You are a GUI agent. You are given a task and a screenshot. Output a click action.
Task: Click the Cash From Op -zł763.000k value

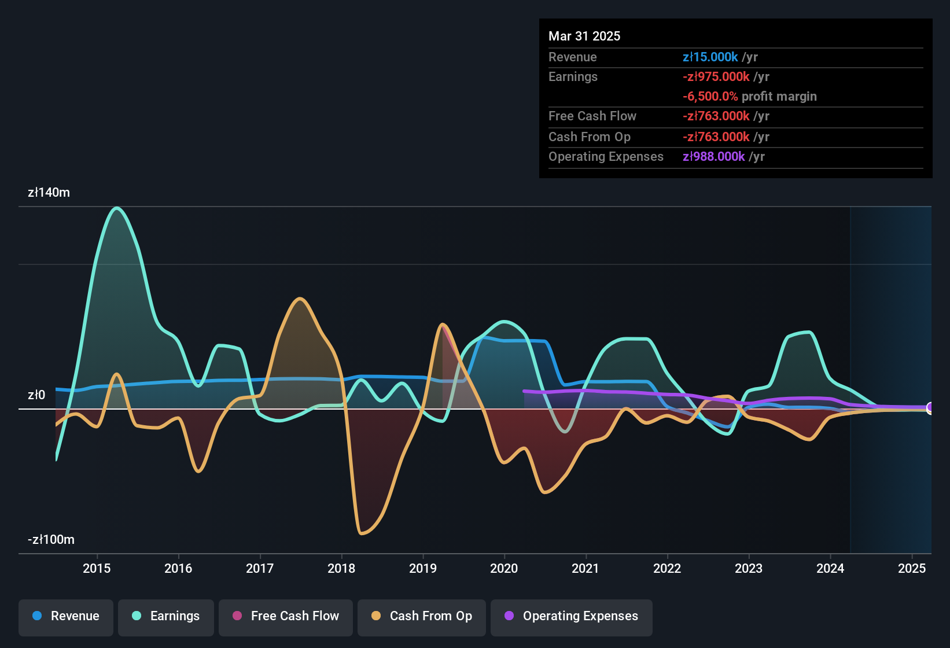tap(716, 137)
